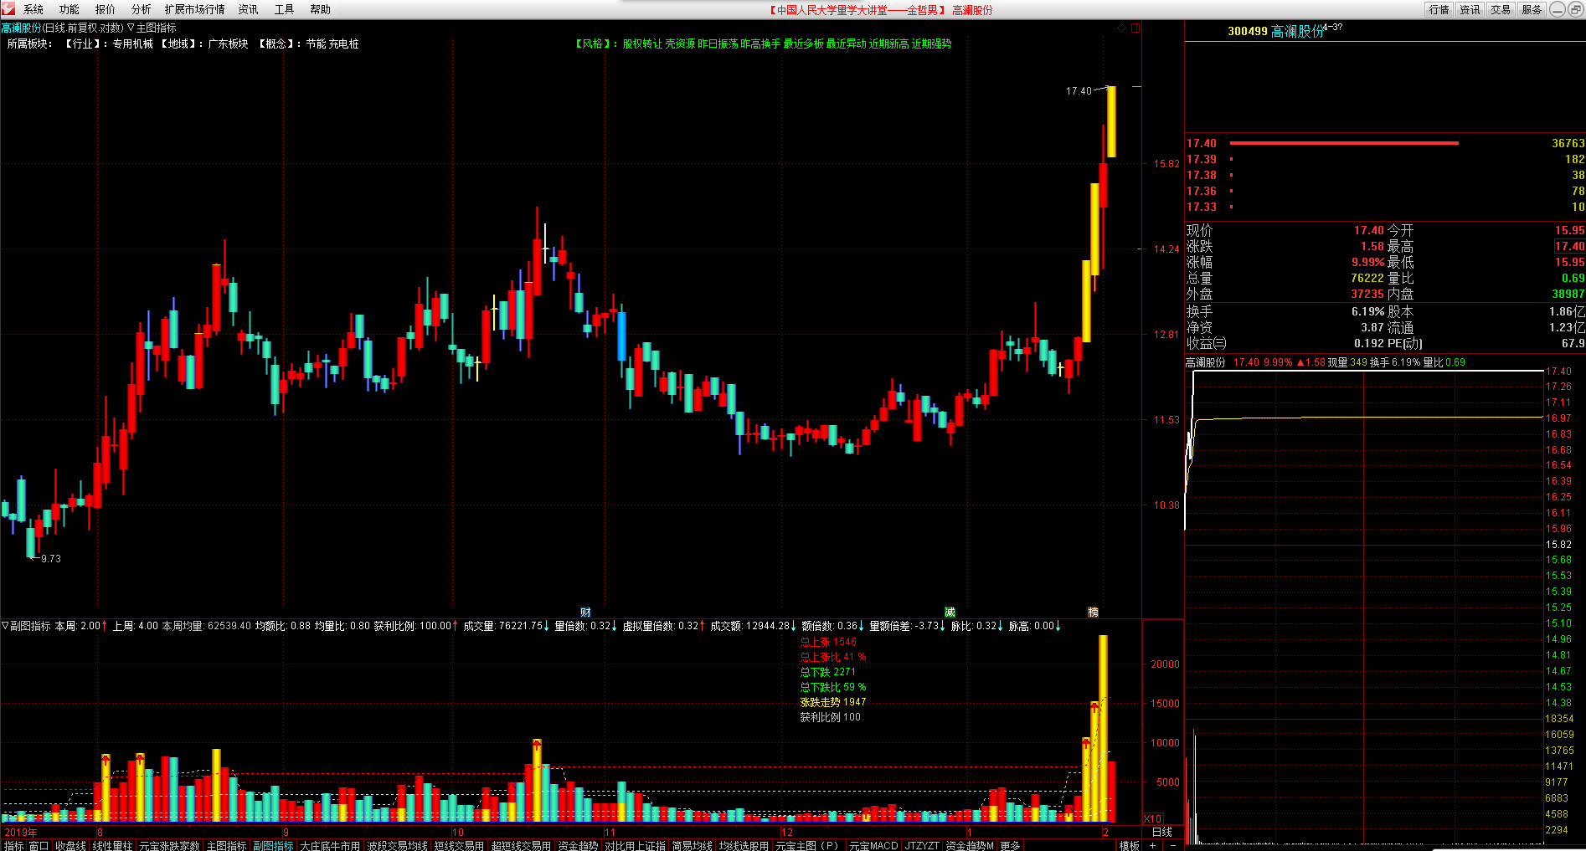1586x851 pixels.
Task: Click the app logo icon in the title bar
Action: (x=8, y=9)
